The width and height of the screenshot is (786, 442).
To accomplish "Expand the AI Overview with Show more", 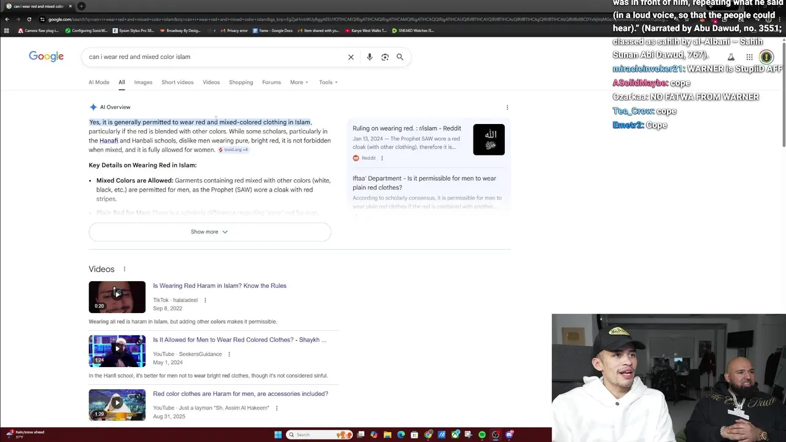I will (209, 232).
